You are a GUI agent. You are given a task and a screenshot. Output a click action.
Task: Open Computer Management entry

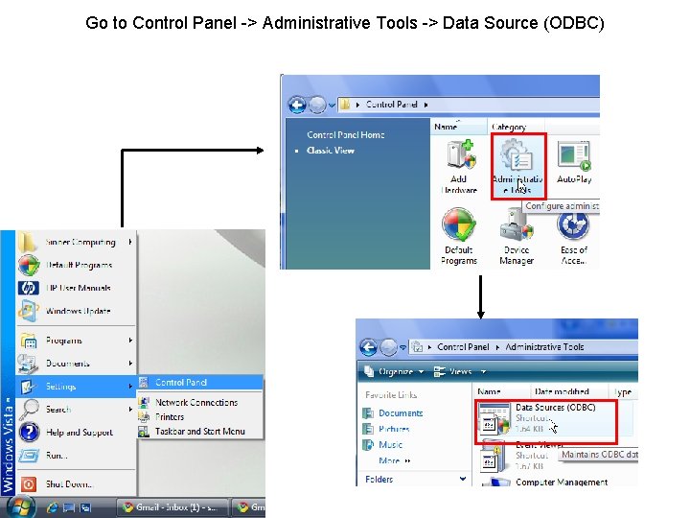562,482
